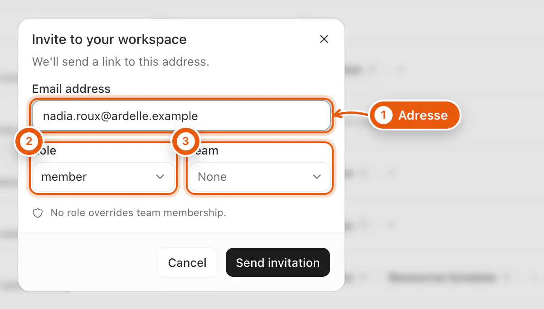Click the text 'No role overrides team membership.'
The image size is (544, 309).
coord(138,212)
